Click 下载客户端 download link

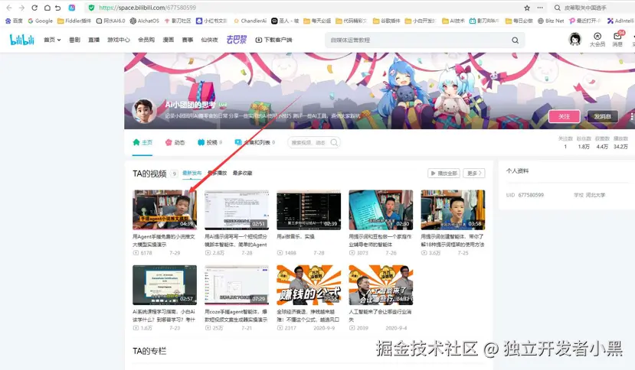tap(273, 40)
